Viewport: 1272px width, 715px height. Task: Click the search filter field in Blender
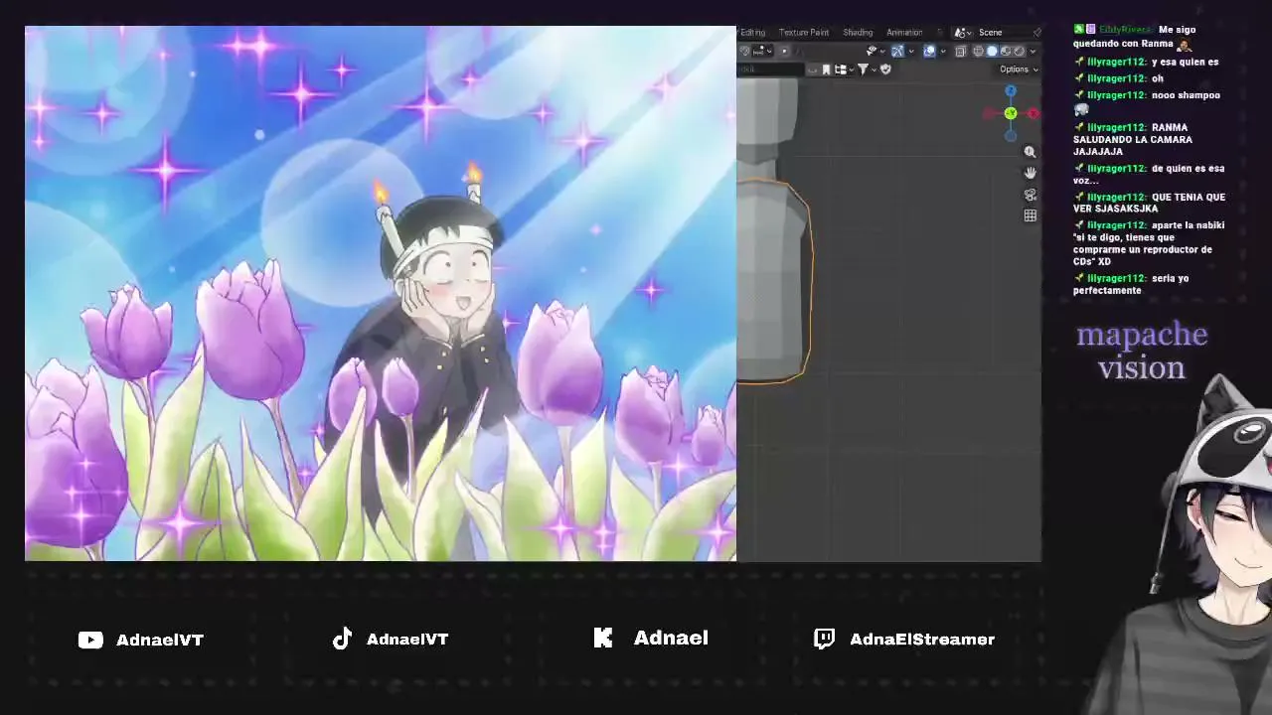(x=770, y=70)
